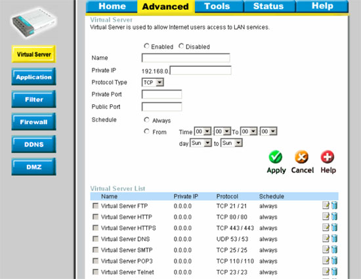Open the first start-time hour dropdown
The width and height of the screenshot is (361, 279).
(203, 131)
